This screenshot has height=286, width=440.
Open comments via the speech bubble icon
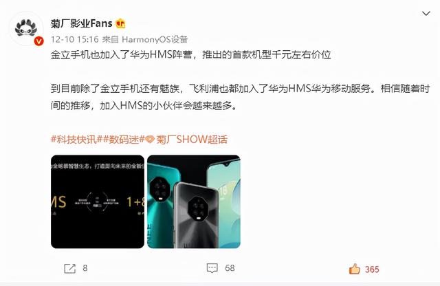pyautogui.click(x=212, y=268)
